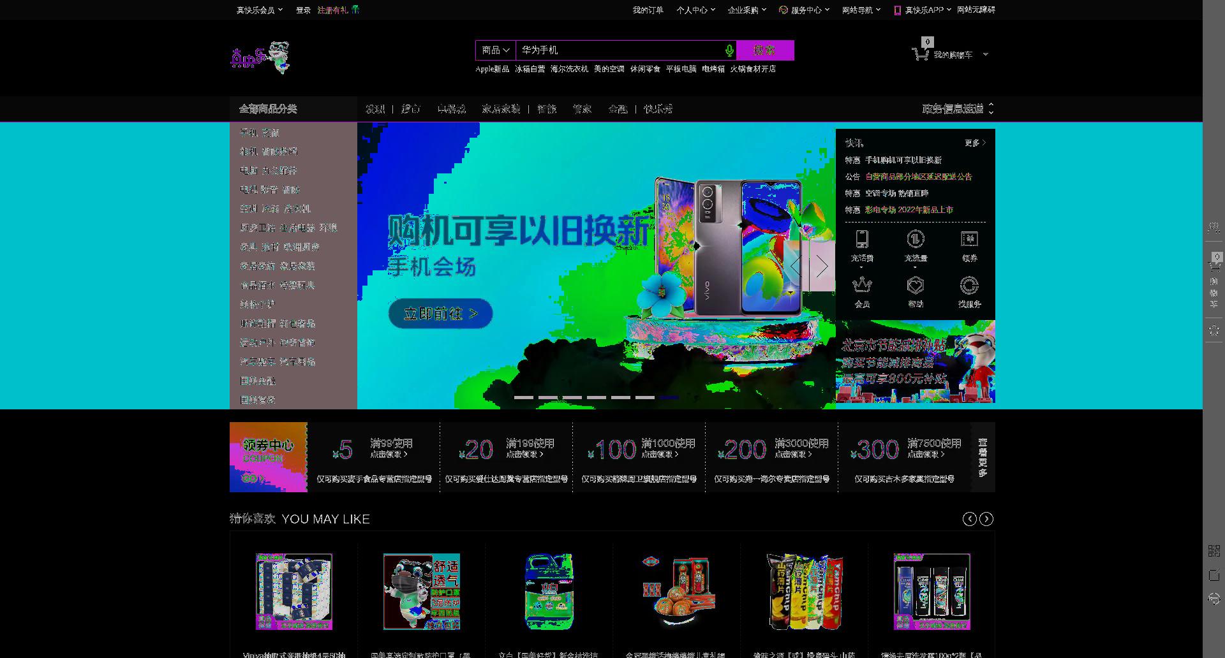
Task: Click the Apple新品 hot search link
Action: pyautogui.click(x=492, y=69)
